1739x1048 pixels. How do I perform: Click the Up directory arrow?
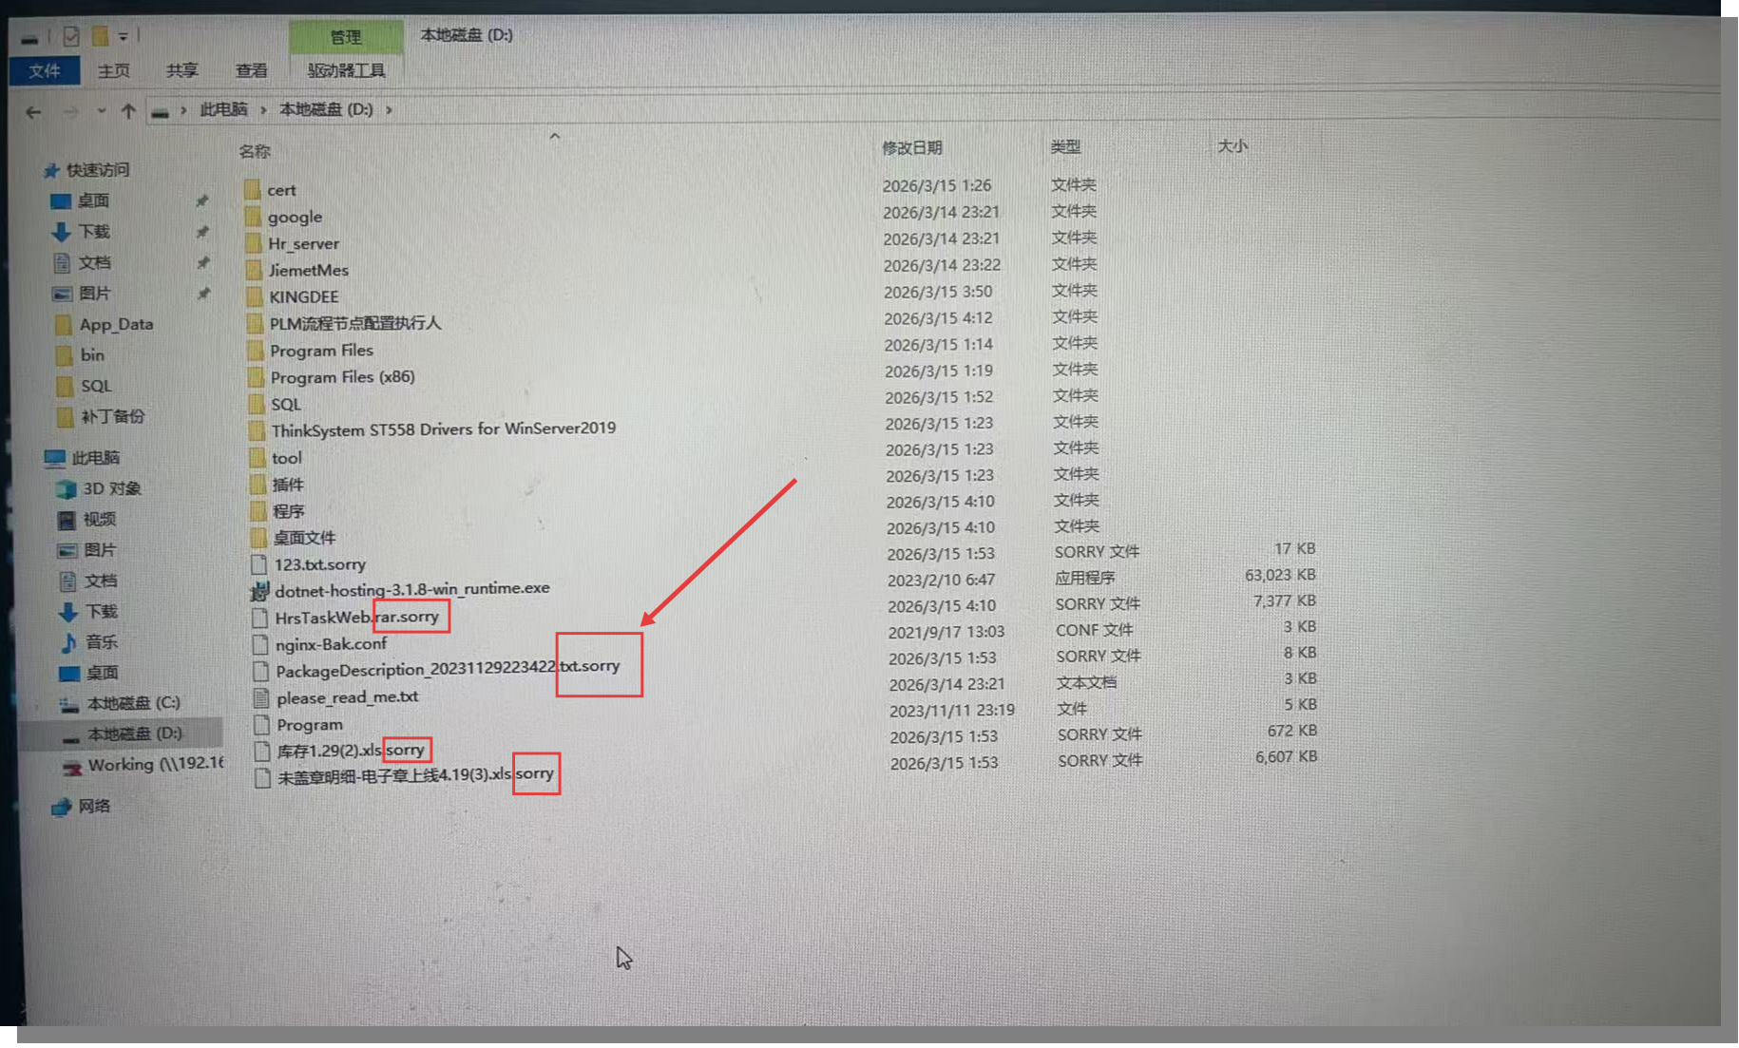(x=128, y=111)
